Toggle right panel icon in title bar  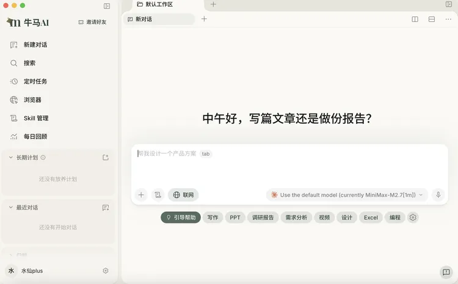click(449, 4)
